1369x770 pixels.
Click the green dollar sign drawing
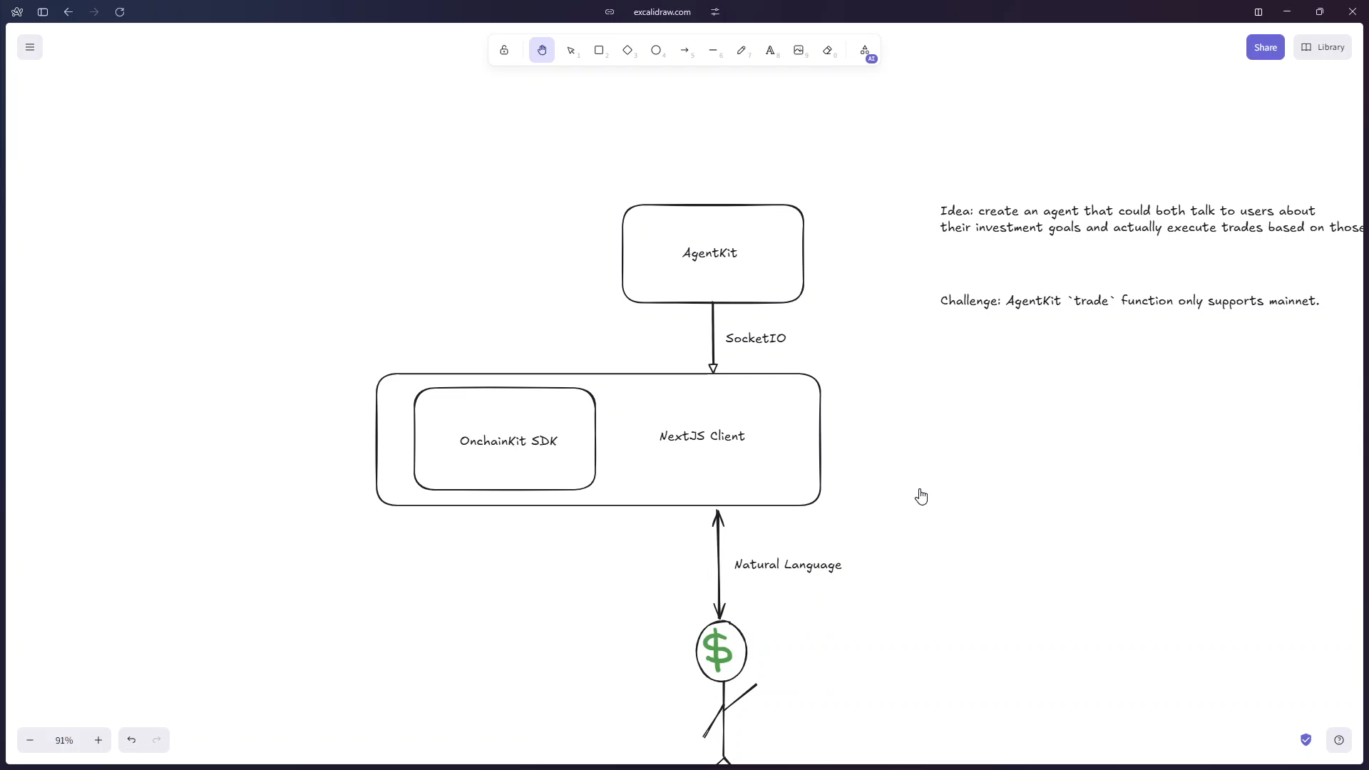tap(717, 650)
